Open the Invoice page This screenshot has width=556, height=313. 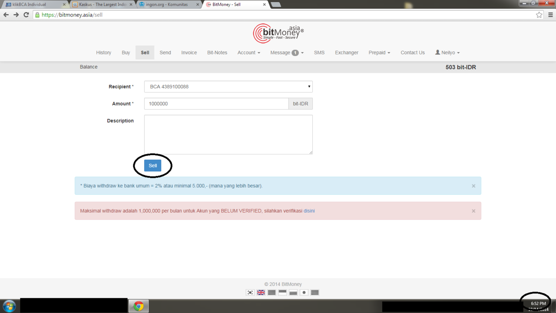[189, 53]
